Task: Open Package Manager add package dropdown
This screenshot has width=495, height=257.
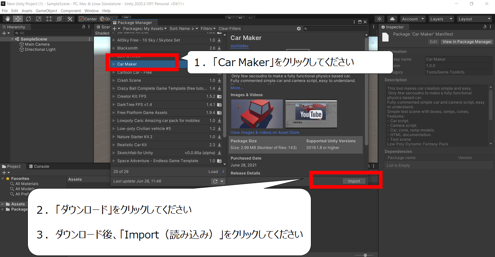Action: (116, 29)
